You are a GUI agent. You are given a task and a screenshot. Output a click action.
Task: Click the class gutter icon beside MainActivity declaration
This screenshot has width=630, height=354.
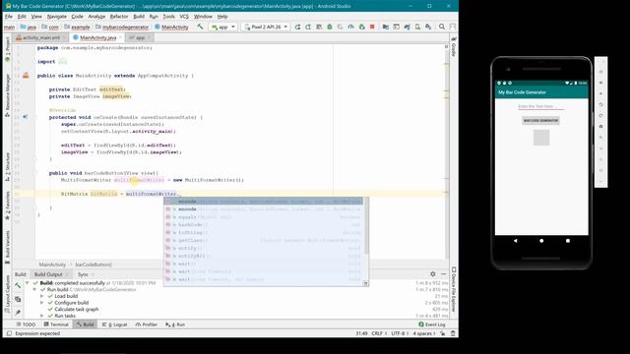point(26,76)
